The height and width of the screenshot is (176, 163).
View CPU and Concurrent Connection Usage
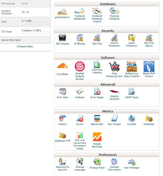(x=80, y=140)
